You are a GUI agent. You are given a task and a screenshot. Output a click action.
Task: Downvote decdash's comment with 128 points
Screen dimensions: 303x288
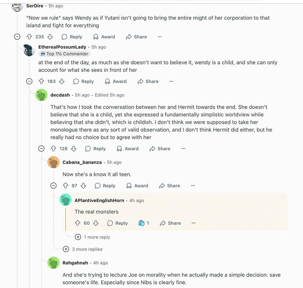[x=74, y=148]
